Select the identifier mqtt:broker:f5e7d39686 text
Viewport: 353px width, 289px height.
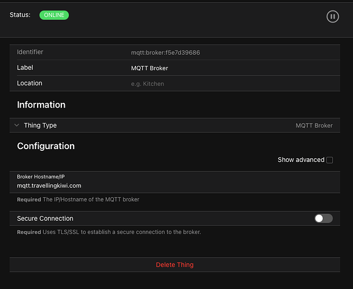click(166, 53)
